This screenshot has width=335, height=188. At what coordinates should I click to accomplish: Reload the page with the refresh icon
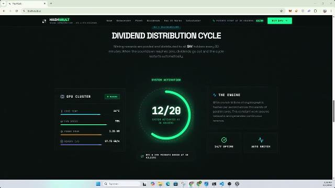pos(17,11)
